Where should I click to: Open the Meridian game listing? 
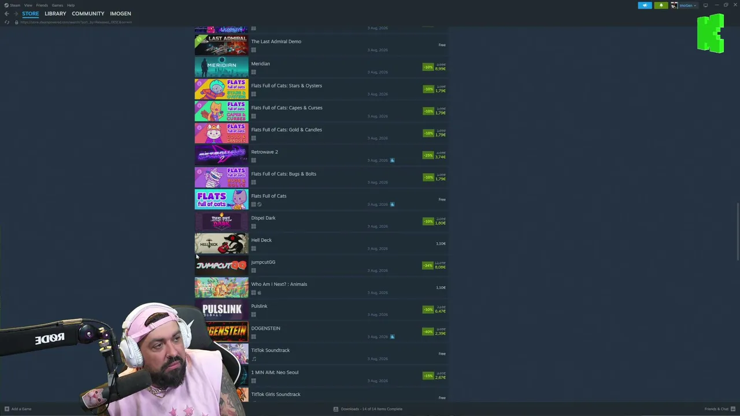(x=321, y=67)
